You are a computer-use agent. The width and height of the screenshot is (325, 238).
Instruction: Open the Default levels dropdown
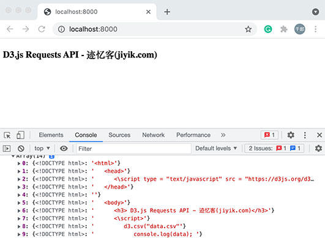[x=216, y=148]
